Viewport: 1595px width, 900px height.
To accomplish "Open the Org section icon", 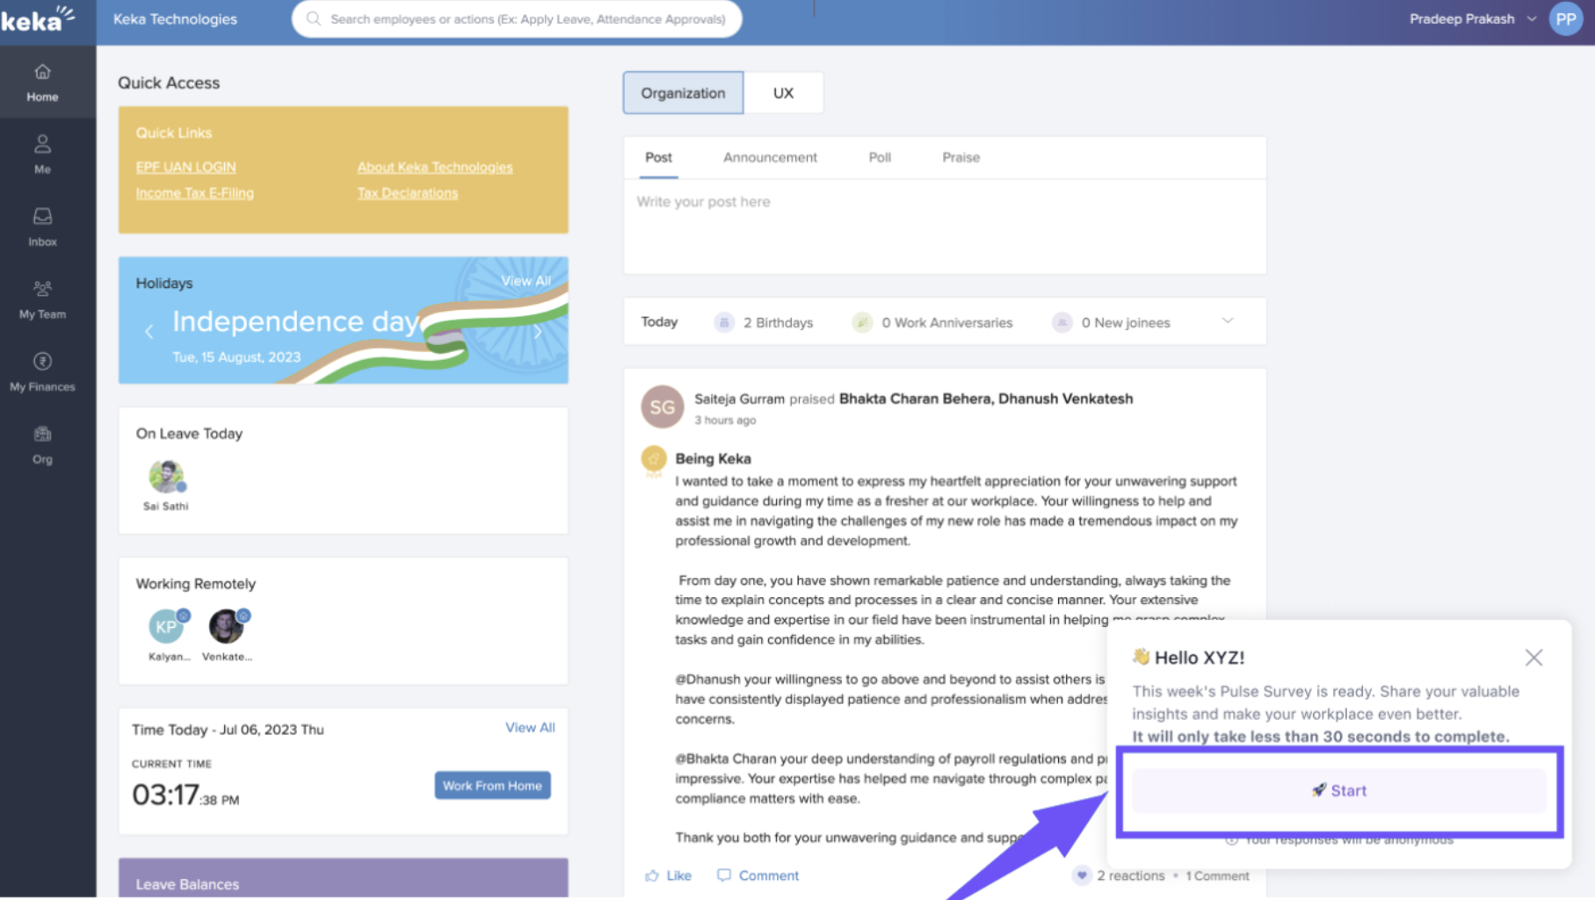I will 42,435.
